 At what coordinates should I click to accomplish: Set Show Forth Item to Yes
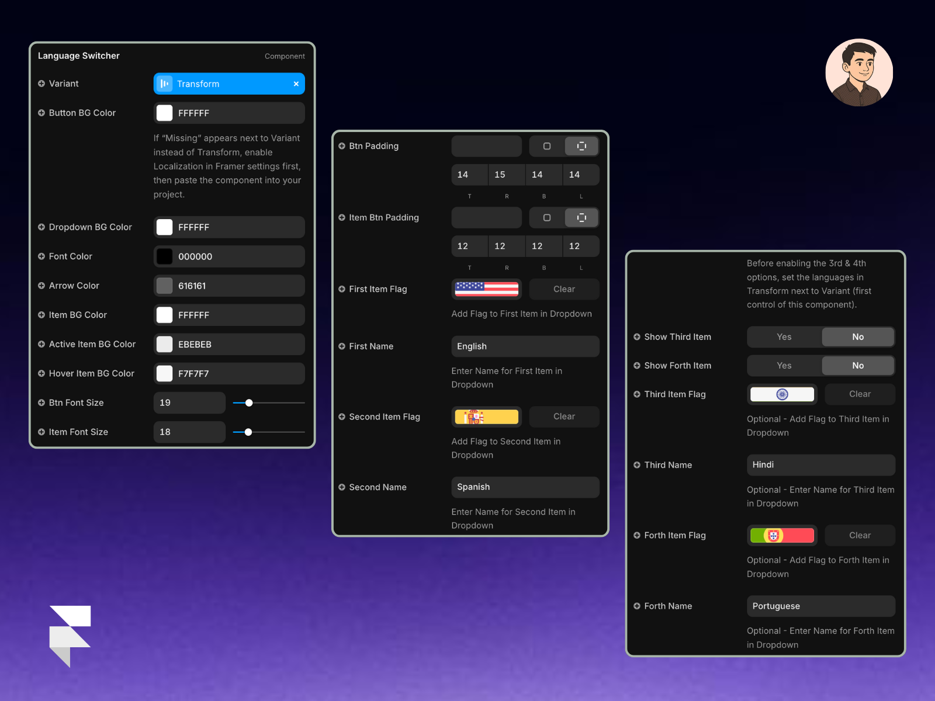(784, 365)
